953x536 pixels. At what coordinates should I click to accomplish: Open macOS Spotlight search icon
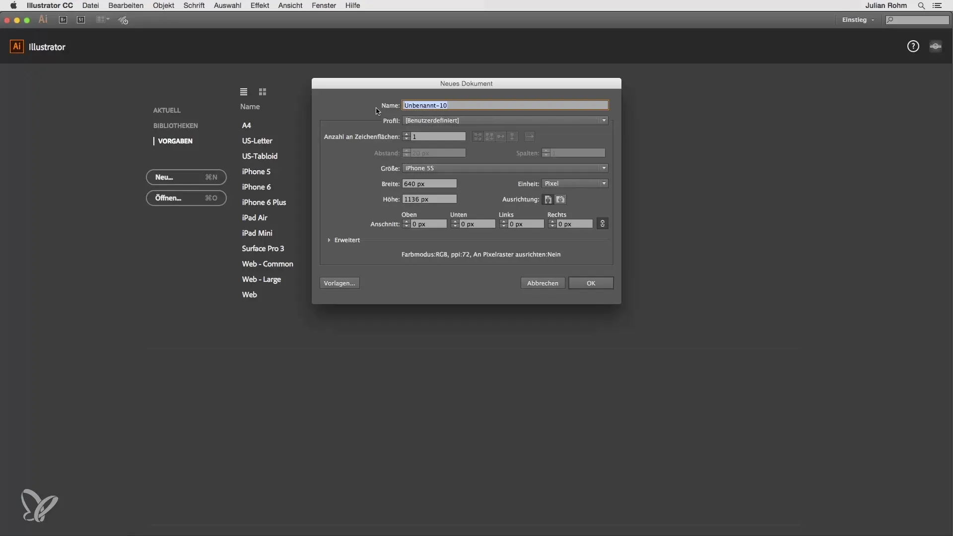tap(921, 5)
